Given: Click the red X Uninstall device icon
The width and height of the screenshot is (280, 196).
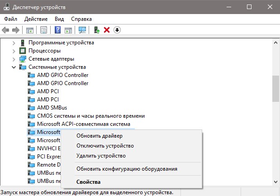Looking at the screenshot, I should point(107,30).
